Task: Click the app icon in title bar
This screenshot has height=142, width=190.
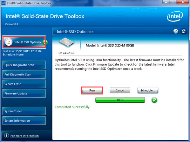Action: pos(3,3)
